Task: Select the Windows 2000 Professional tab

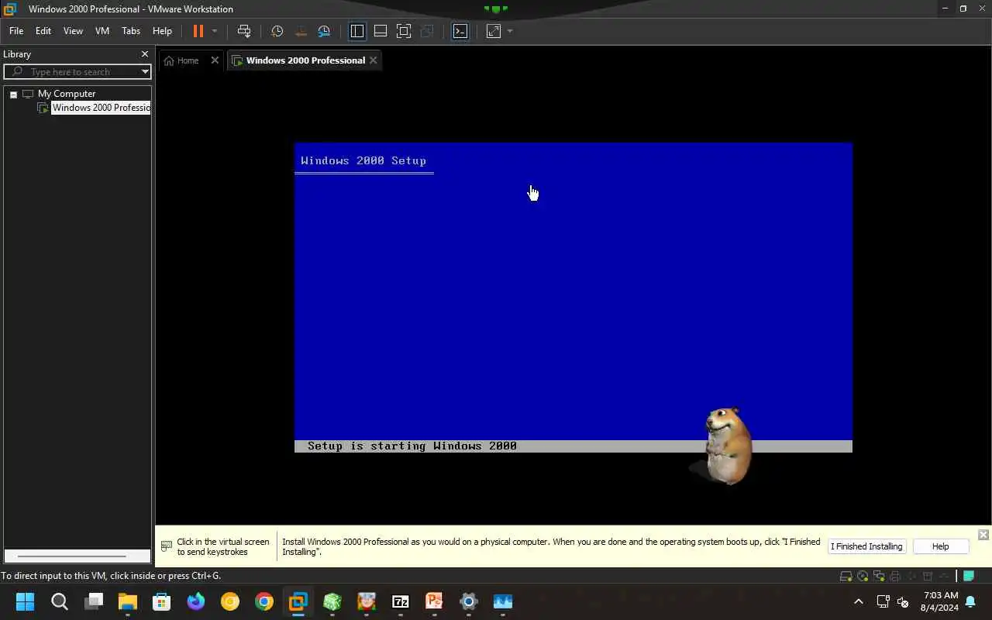Action: click(x=305, y=60)
